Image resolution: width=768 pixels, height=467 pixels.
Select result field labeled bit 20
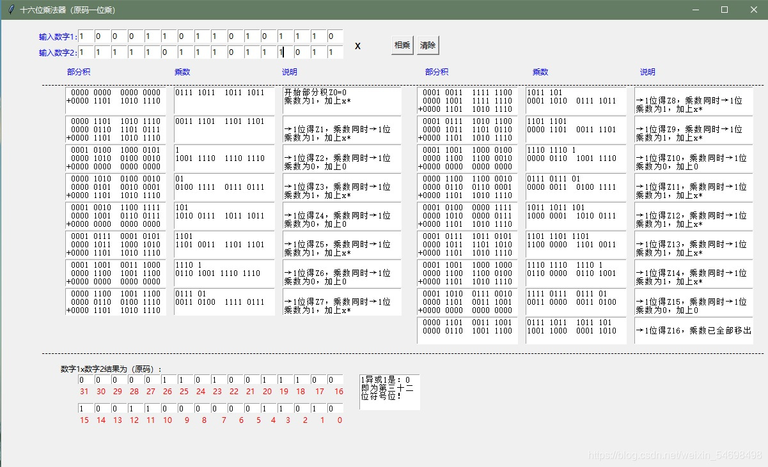(x=269, y=379)
